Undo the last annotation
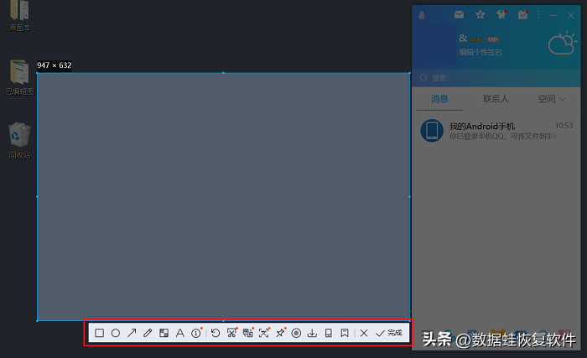 (216, 333)
